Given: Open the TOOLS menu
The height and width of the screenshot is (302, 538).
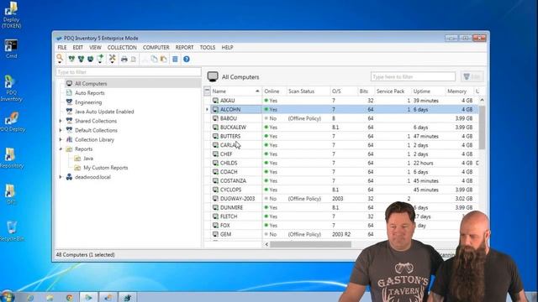Looking at the screenshot, I should 208,47.
